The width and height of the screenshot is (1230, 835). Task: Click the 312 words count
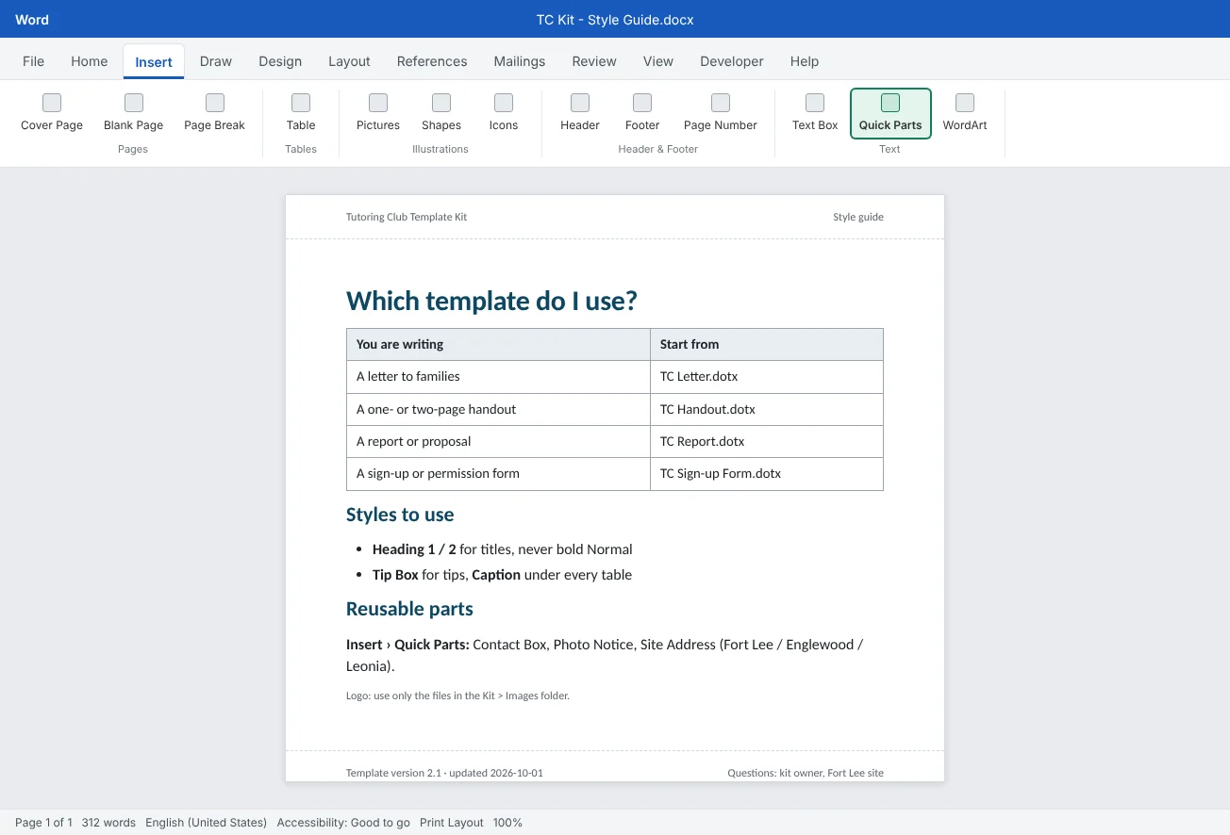(108, 823)
